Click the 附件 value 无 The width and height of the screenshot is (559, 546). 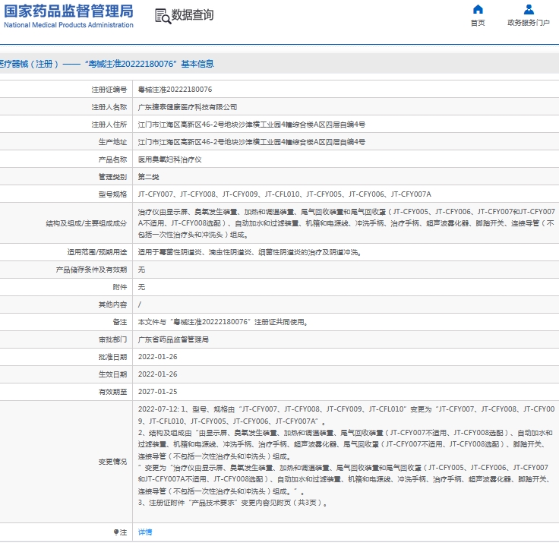[141, 287]
